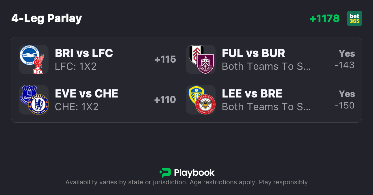Select the +1178 parlay odds

click(324, 18)
